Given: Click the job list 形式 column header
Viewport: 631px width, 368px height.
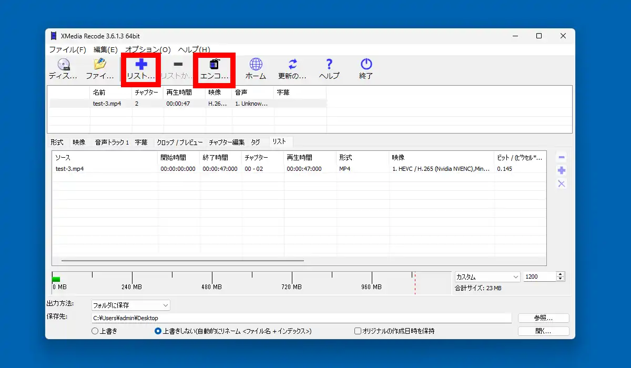Looking at the screenshot, I should tap(363, 157).
